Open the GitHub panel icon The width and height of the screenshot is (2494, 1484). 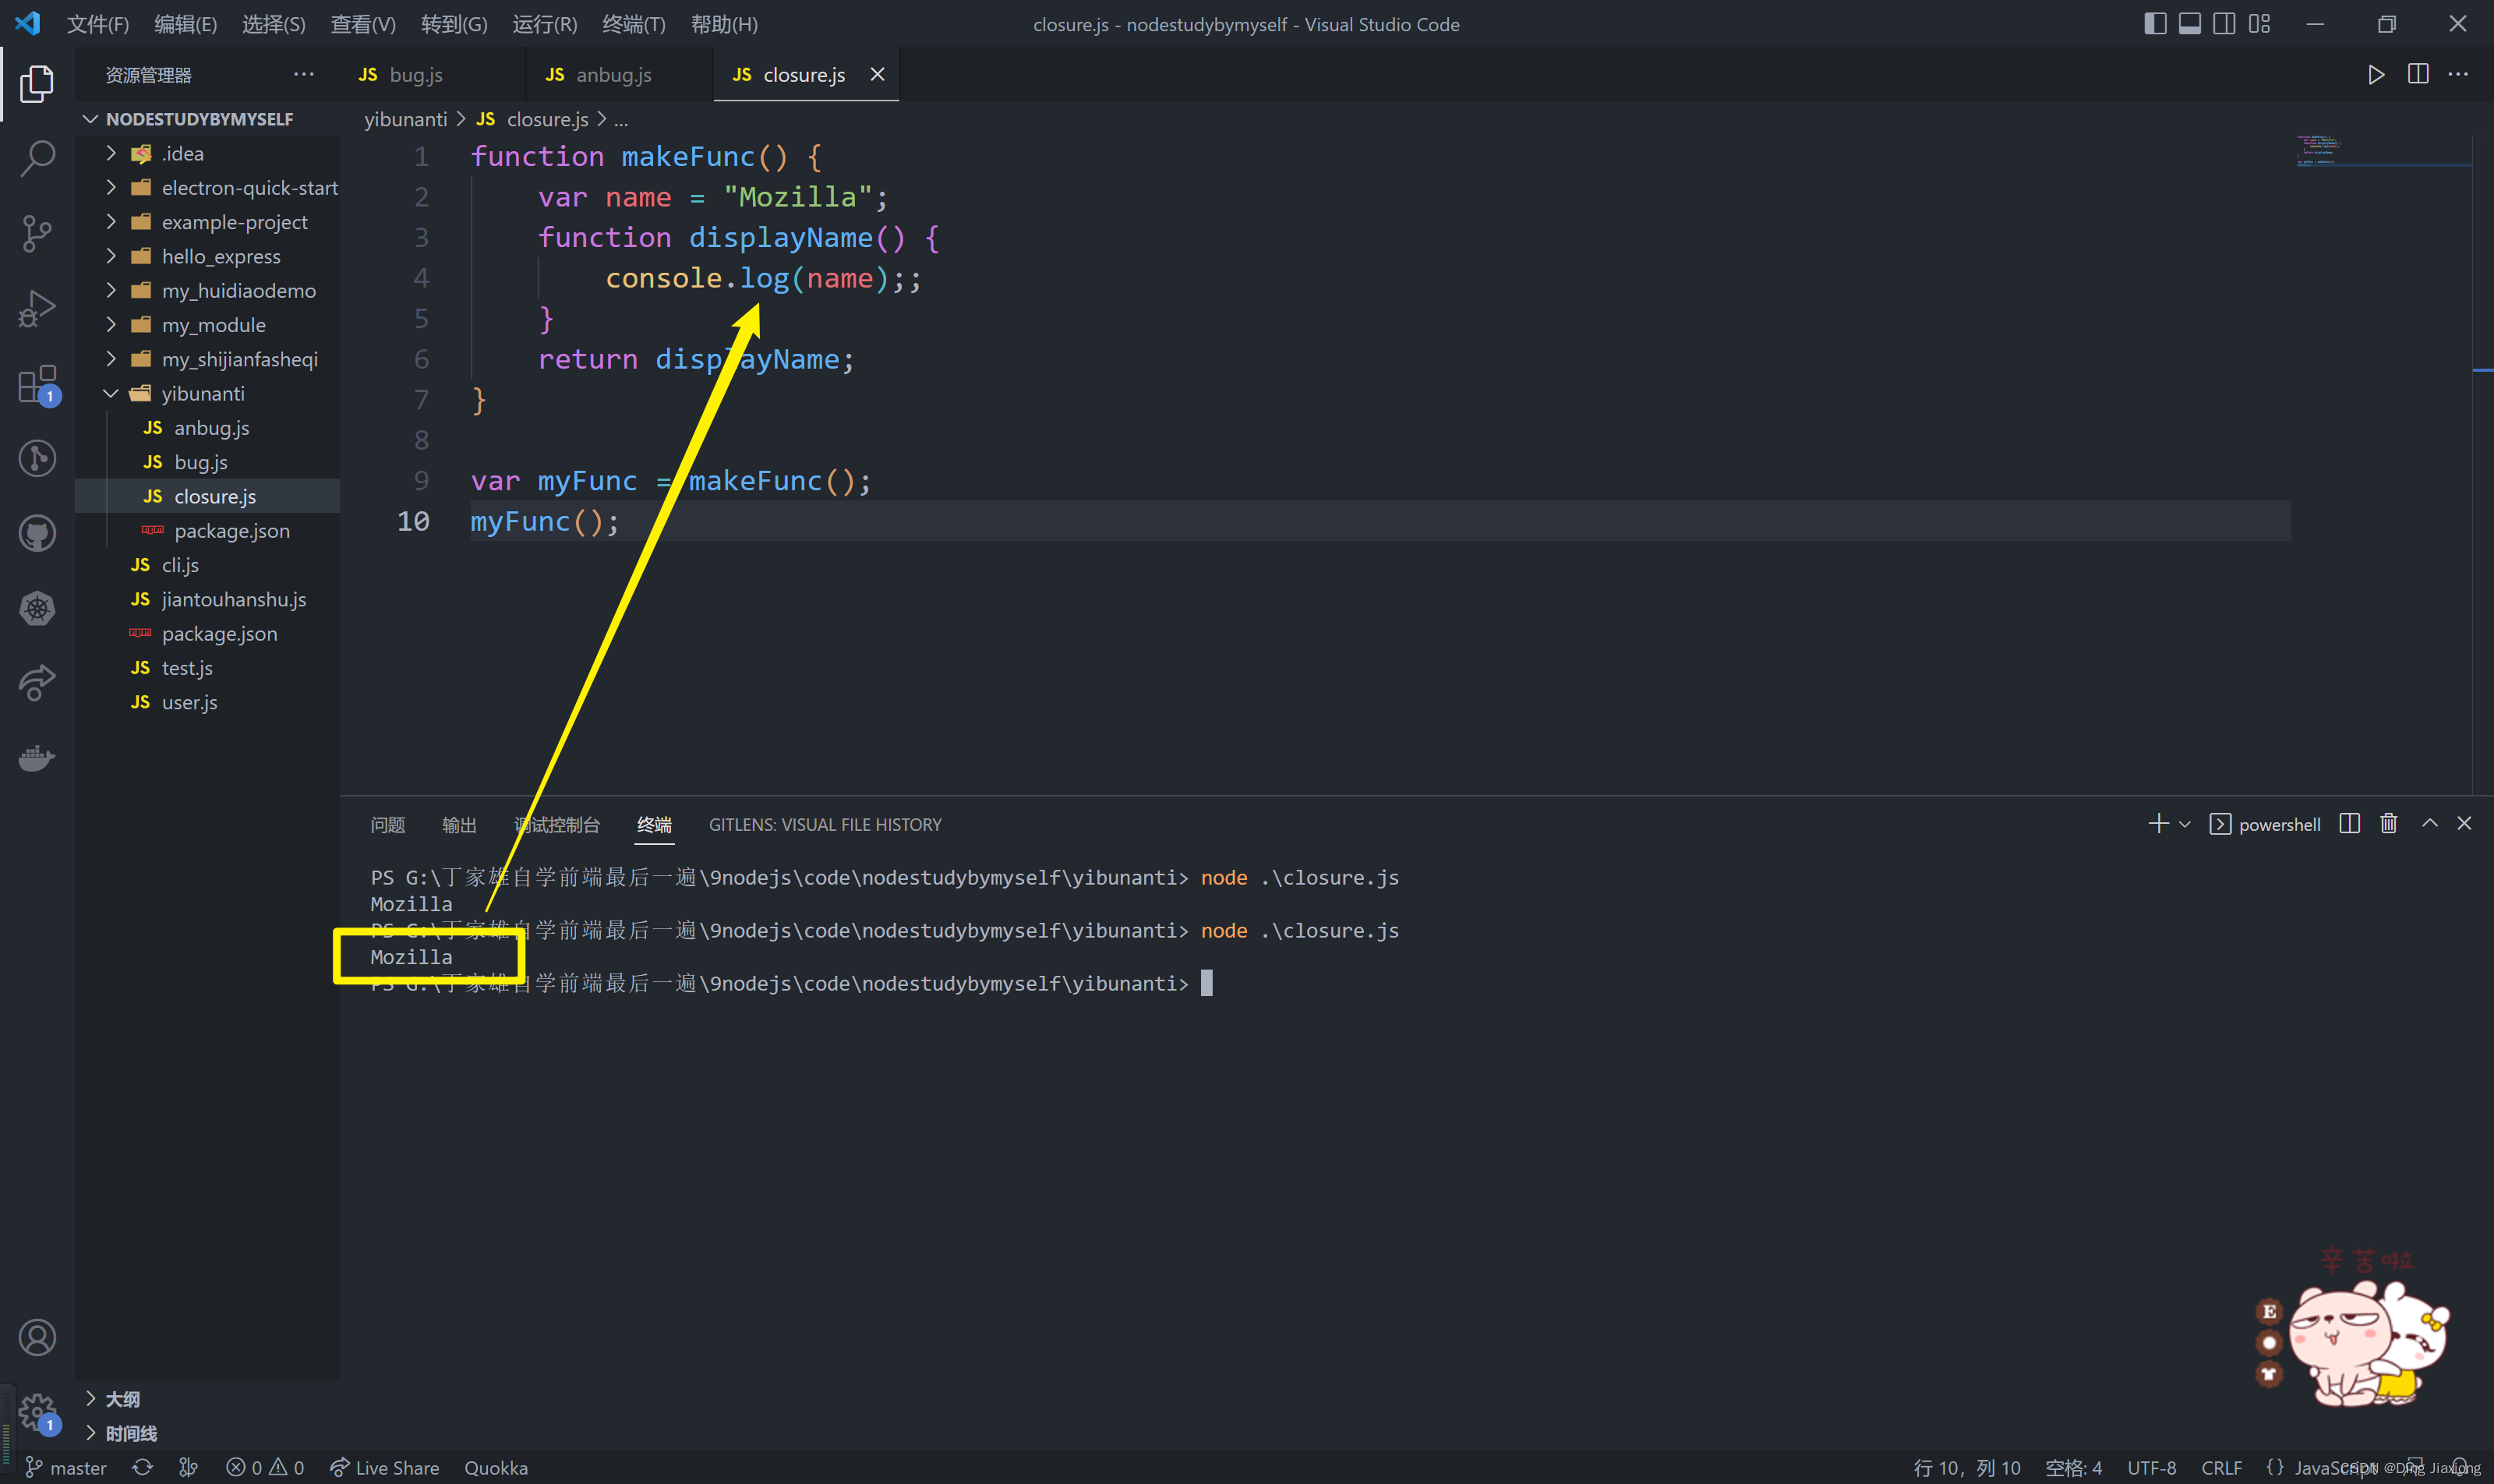(37, 533)
